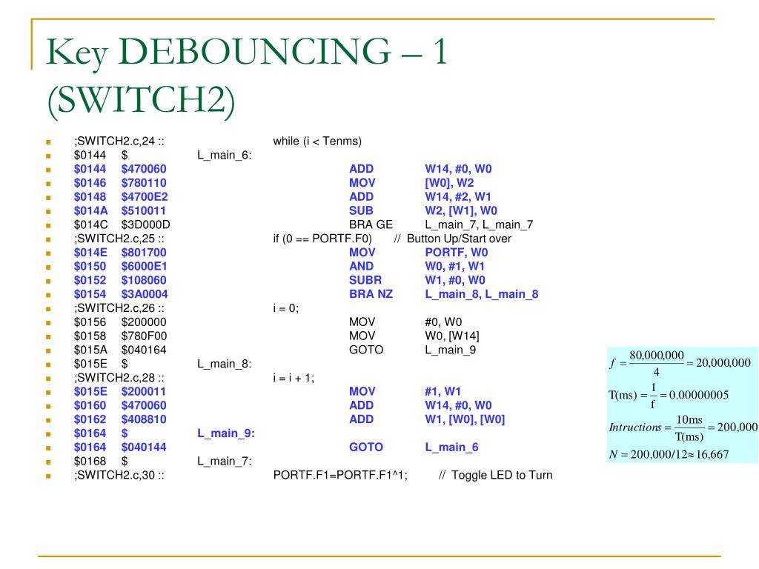Select the "BRA NZ" instruction
Image resolution: width=759 pixels, height=569 pixels.
click(x=371, y=294)
